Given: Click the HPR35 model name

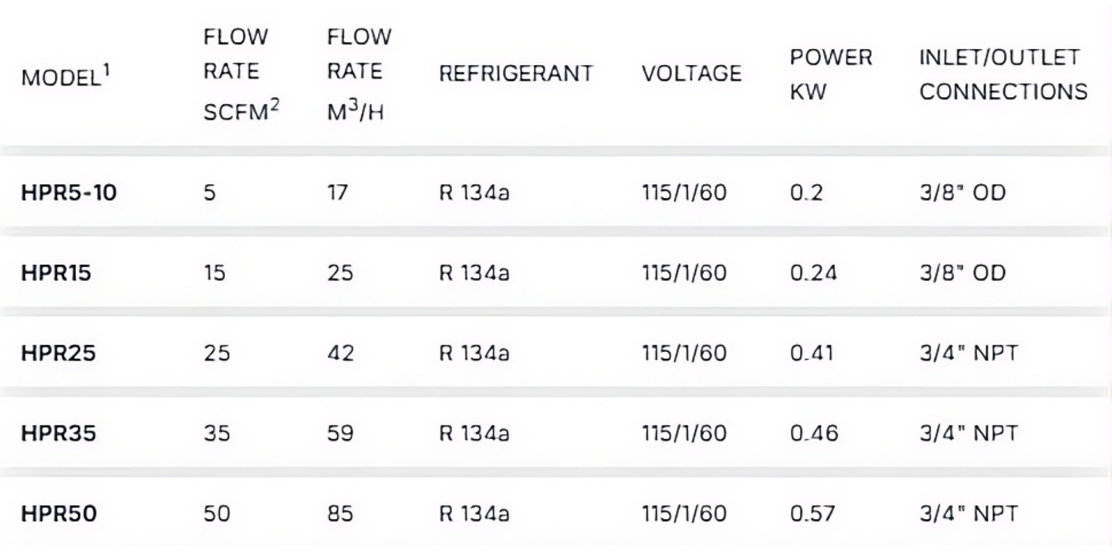Looking at the screenshot, I should [x=59, y=433].
